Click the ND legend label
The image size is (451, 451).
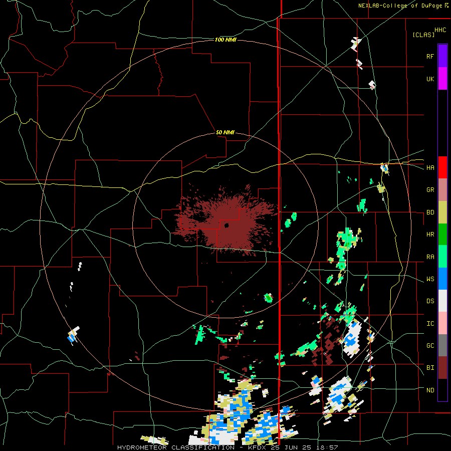430,390
